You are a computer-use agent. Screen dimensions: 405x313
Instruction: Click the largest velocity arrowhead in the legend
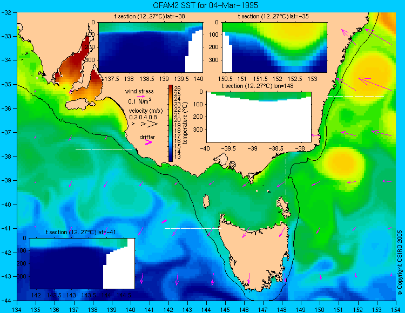point(153,124)
